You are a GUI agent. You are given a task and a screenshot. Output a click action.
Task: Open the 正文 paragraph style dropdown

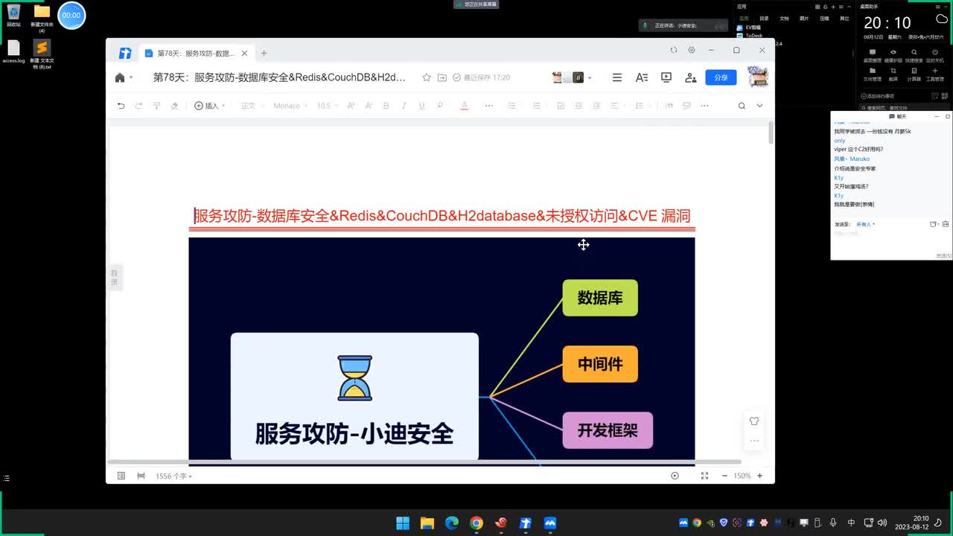252,106
